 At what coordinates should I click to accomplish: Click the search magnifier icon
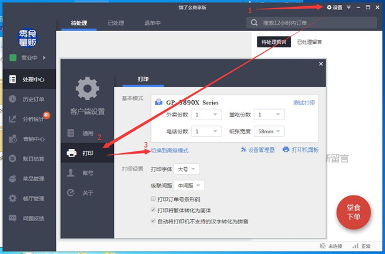254,23
